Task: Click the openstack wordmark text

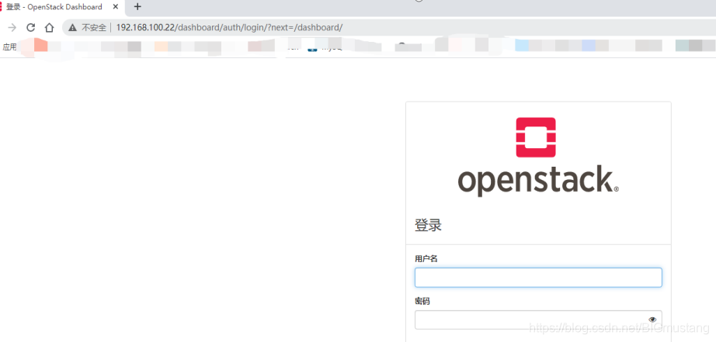Action: coord(538,181)
